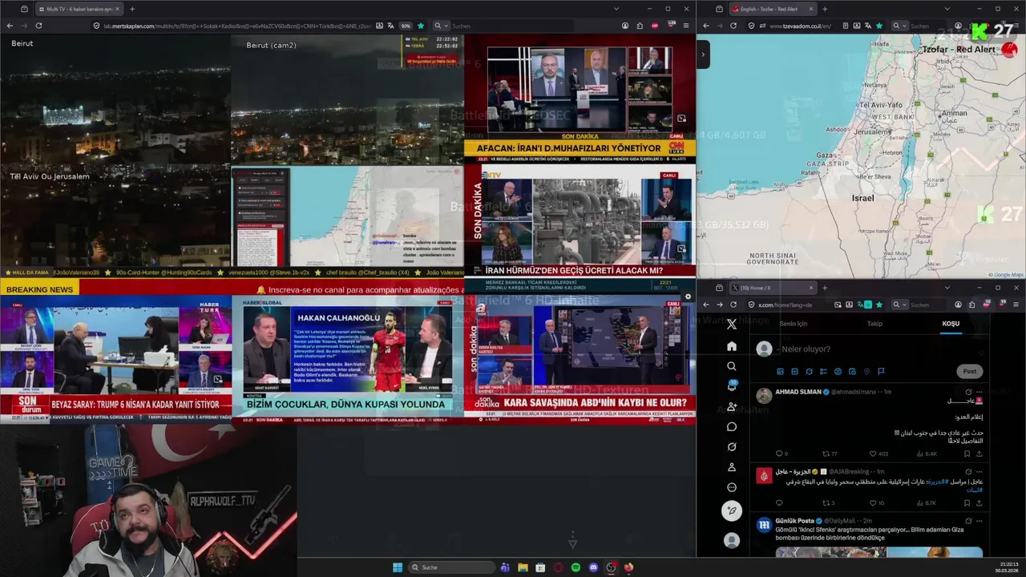Bookmark star in Tzofar window toolbar
The height and width of the screenshot is (577, 1026).
coord(881,26)
